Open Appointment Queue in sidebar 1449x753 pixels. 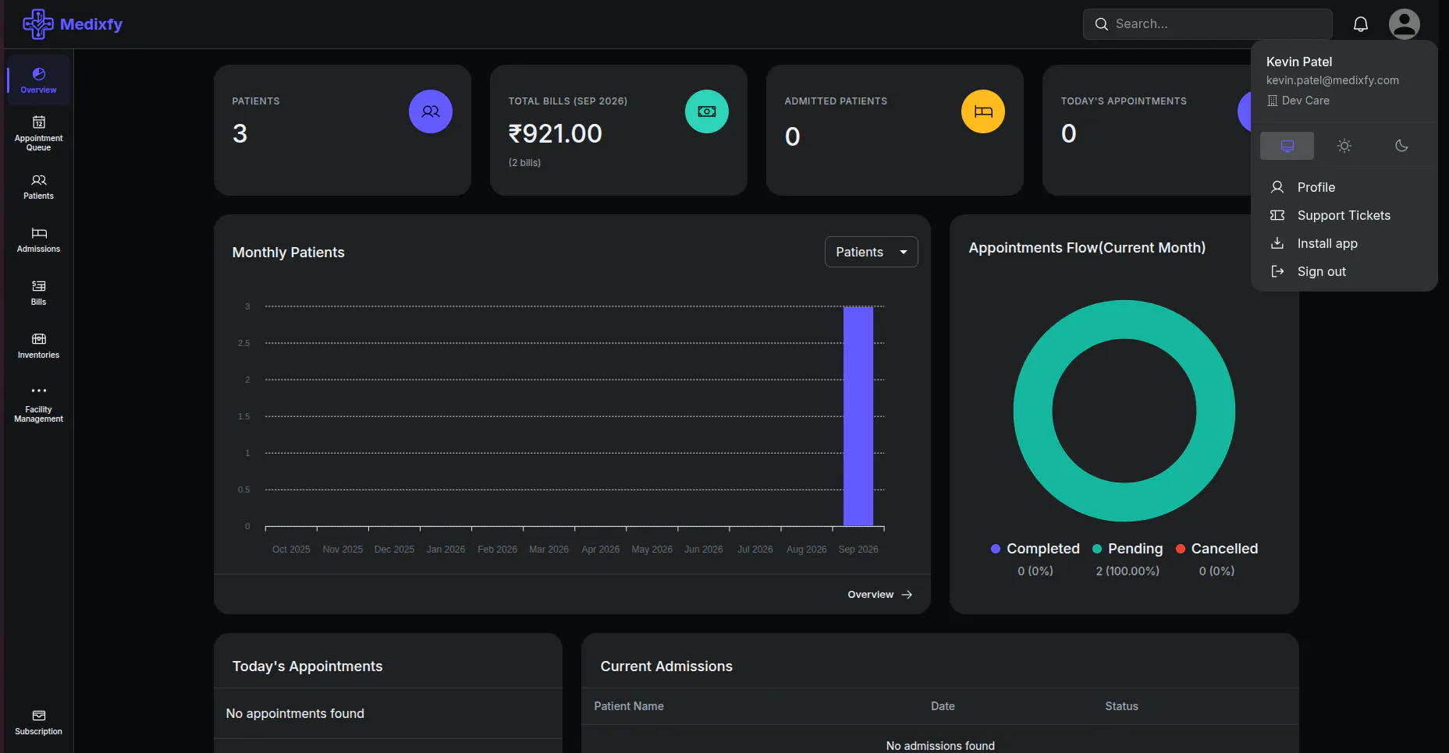click(x=38, y=133)
